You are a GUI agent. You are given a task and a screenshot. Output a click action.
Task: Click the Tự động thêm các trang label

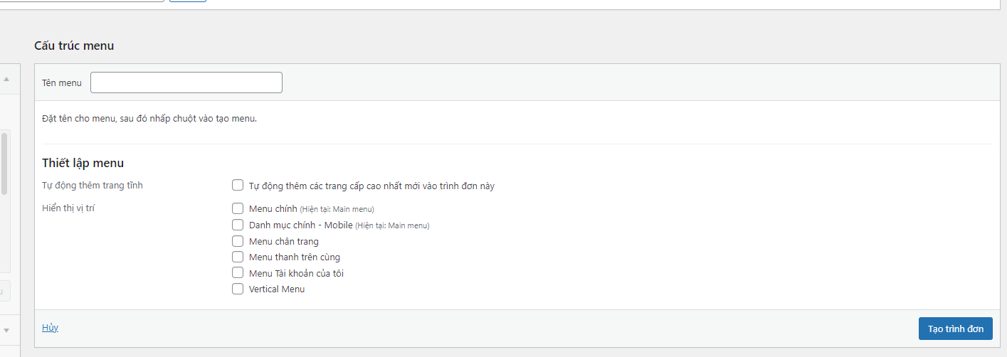tap(371, 186)
